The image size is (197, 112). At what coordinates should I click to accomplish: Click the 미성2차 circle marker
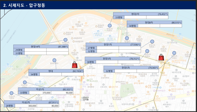tap(11, 93)
